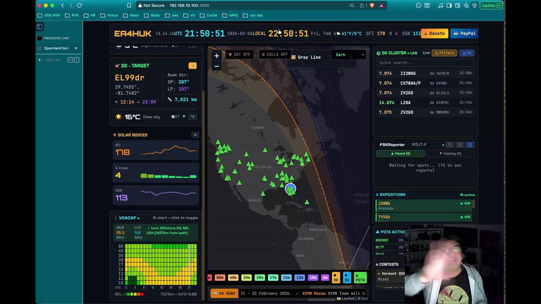Select the 10m band color chip
Image resolution: width=541 pixels, height=304 pixels.
pyautogui.click(x=313, y=277)
